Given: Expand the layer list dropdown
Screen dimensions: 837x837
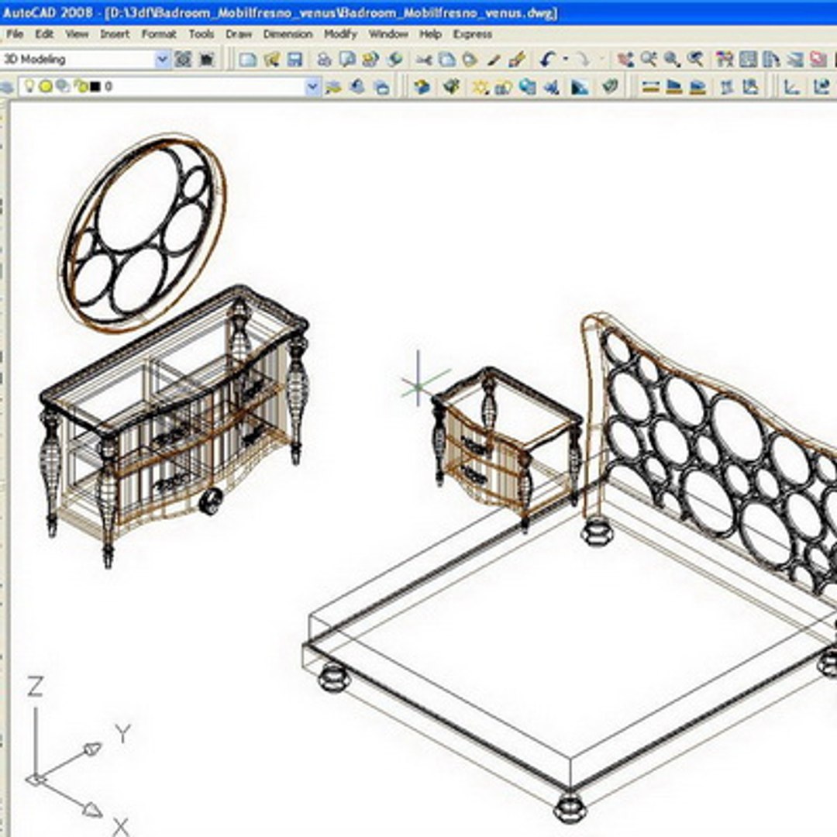Looking at the screenshot, I should pyautogui.click(x=313, y=87).
